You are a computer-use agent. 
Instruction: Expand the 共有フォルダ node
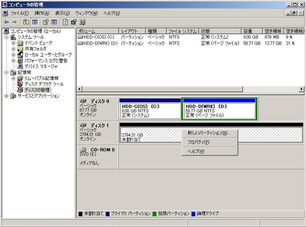(x=13, y=49)
